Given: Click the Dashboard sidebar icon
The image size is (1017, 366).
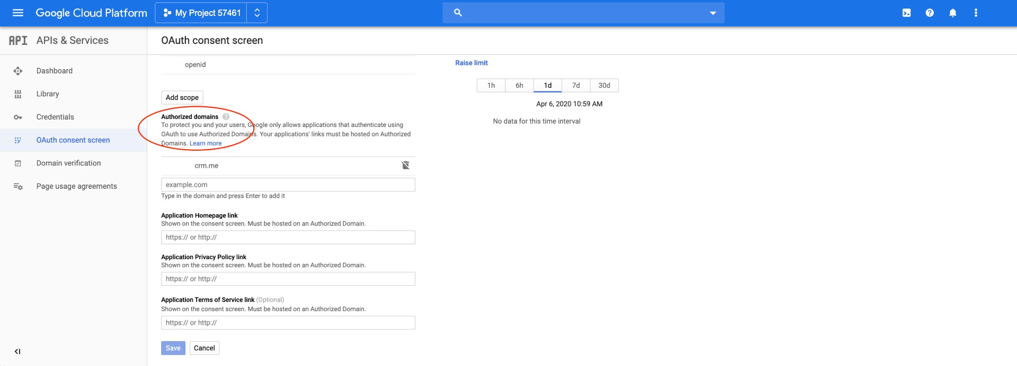Looking at the screenshot, I should tap(18, 71).
